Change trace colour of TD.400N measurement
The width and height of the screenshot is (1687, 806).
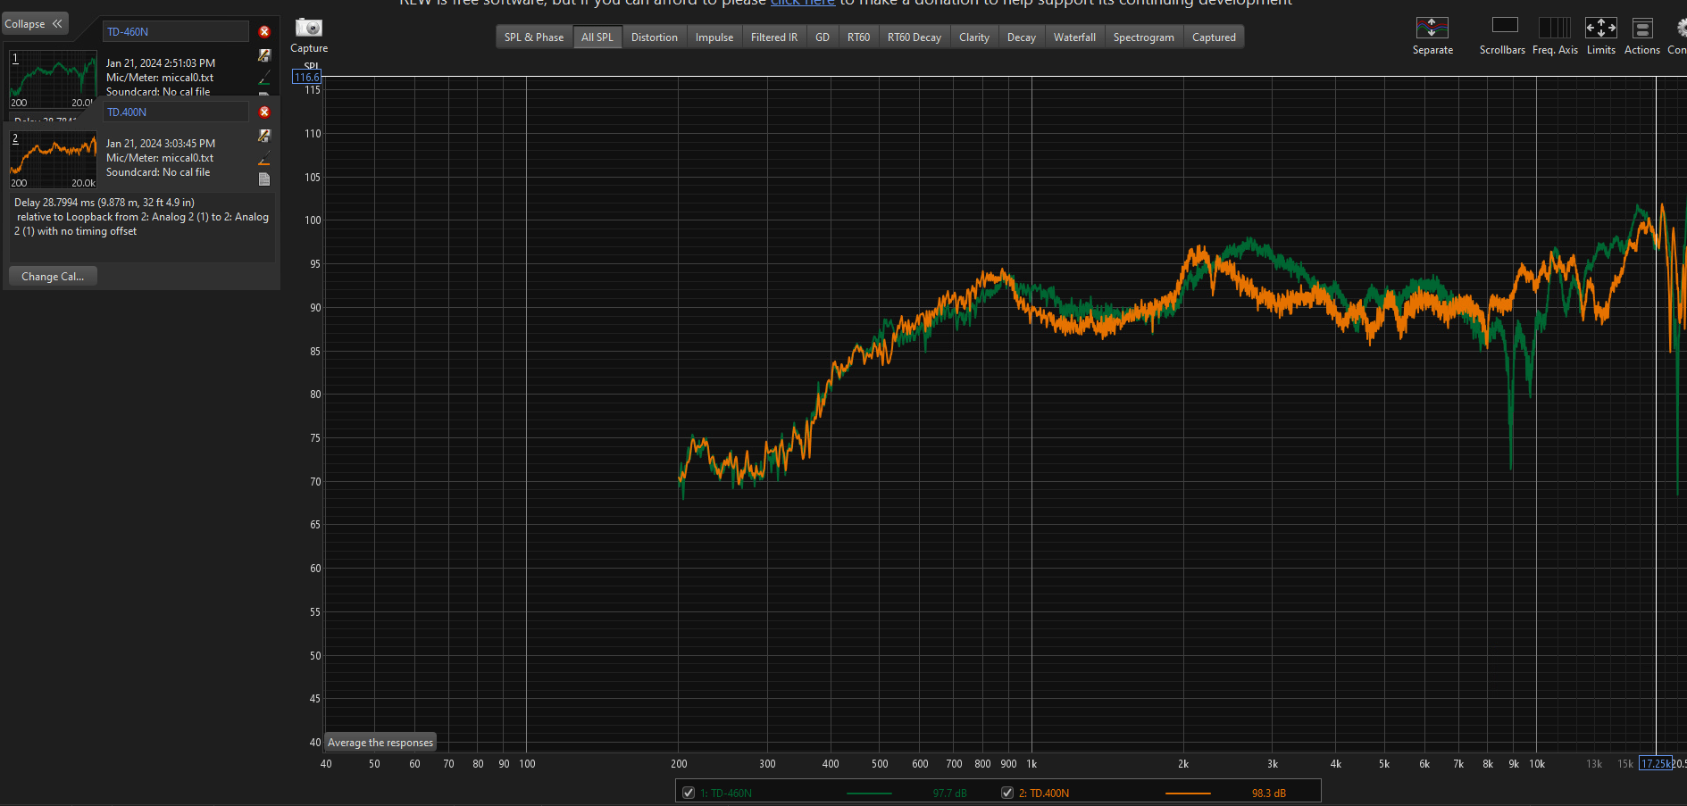pyautogui.click(x=264, y=159)
